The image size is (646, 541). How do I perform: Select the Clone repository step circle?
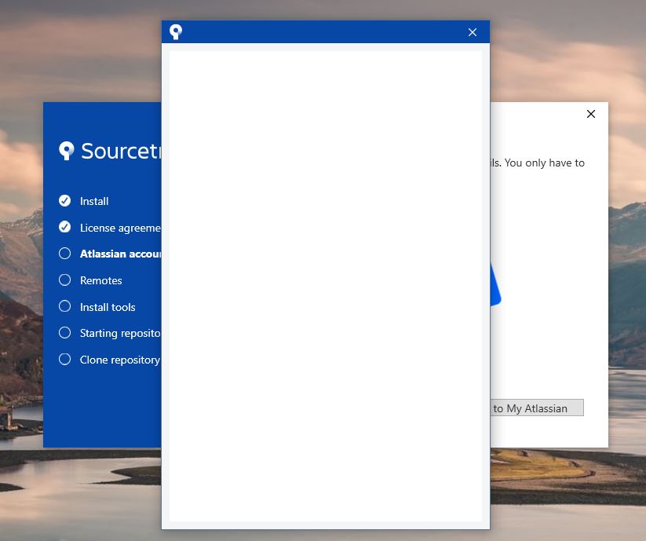click(64, 360)
